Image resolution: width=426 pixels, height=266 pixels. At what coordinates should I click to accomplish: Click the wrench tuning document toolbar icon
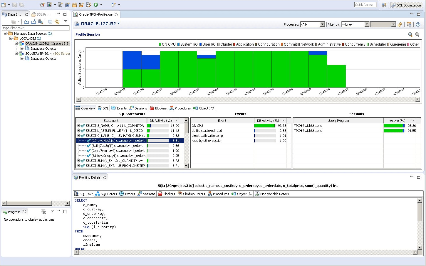click(x=60, y=5)
